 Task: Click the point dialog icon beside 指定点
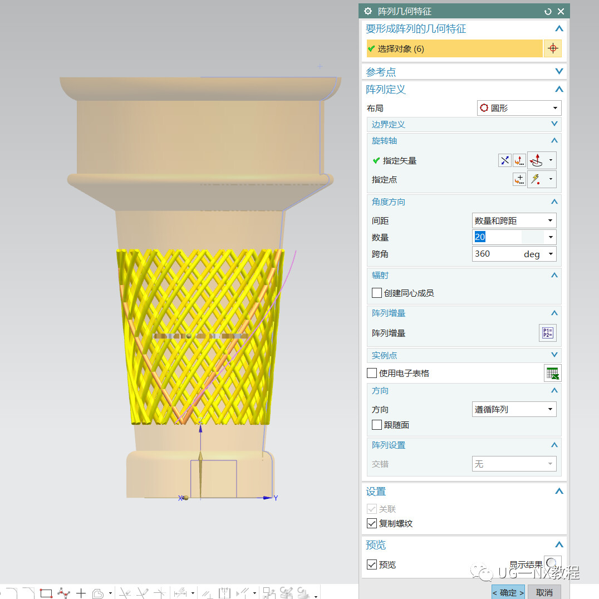pyautogui.click(x=519, y=179)
